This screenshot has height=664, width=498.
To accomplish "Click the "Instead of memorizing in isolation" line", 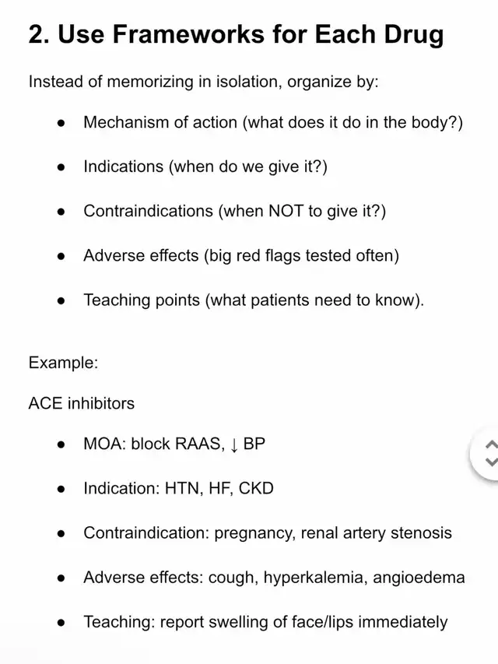I will [x=203, y=81].
